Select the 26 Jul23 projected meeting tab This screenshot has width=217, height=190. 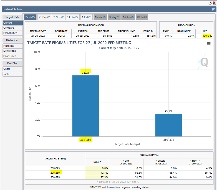point(142,17)
